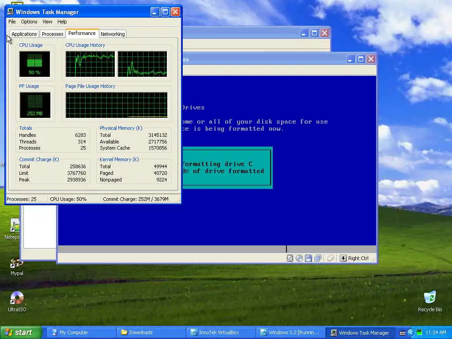This screenshot has height=339, width=452.
Task: Click the VirtualBox VM hard disk activity icon
Action: coord(290,258)
